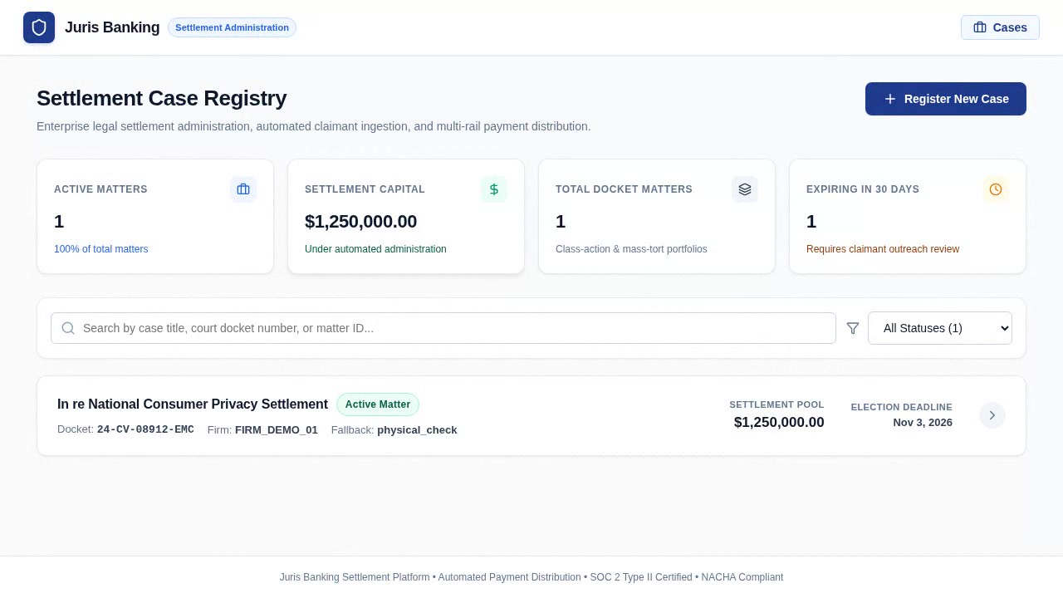Click the 100% of total matters text
Screen dimensions: 1063x598
click(x=101, y=249)
